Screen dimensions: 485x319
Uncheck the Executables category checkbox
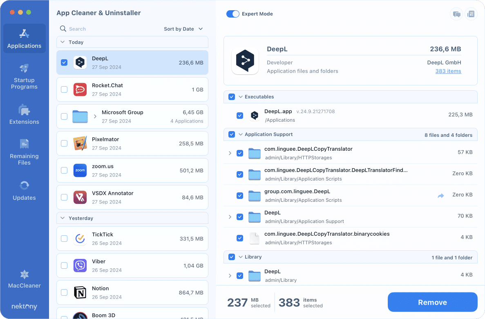232,97
